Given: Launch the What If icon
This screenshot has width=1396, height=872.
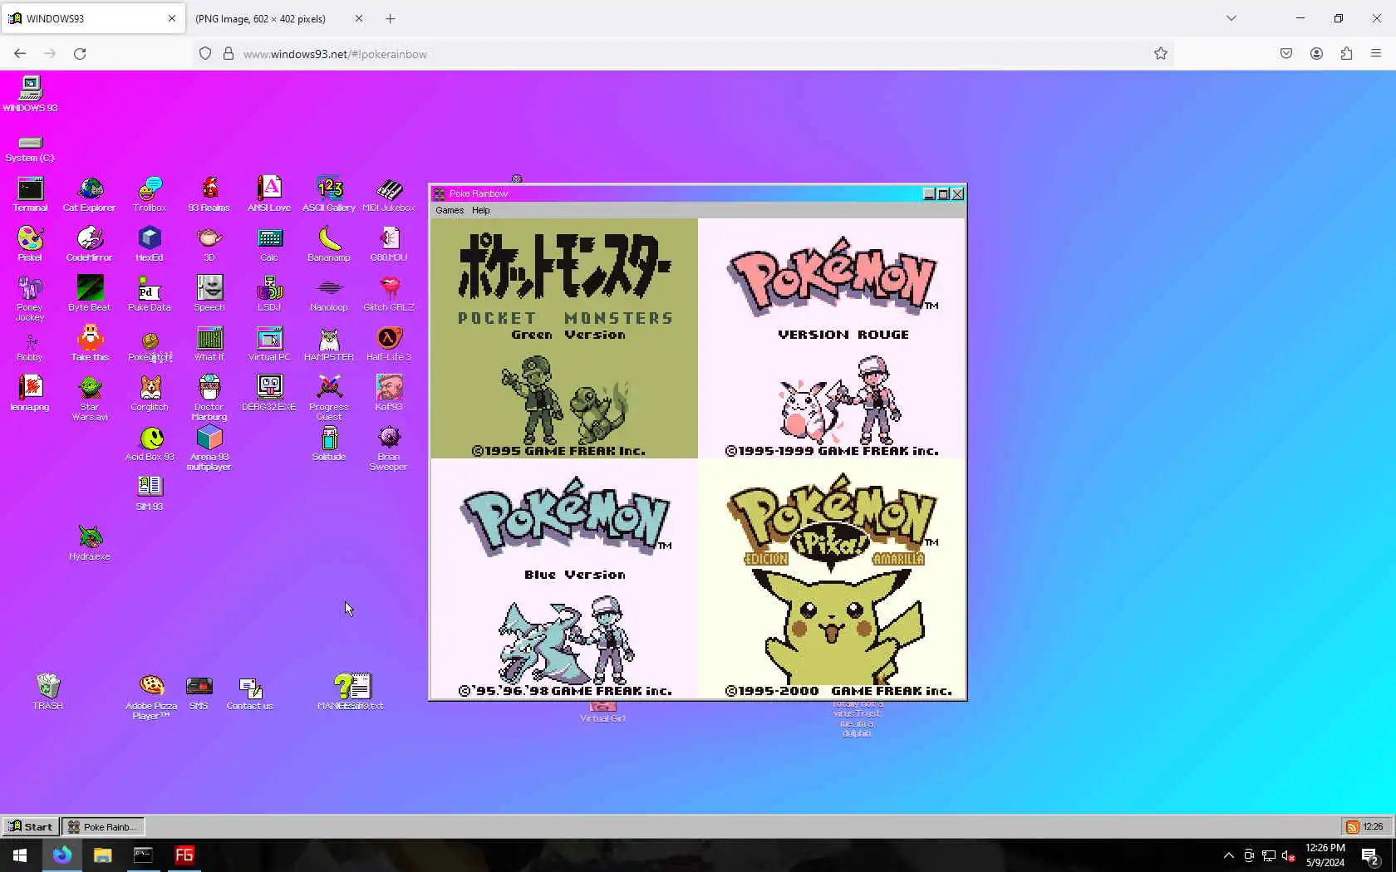Looking at the screenshot, I should click(x=209, y=345).
